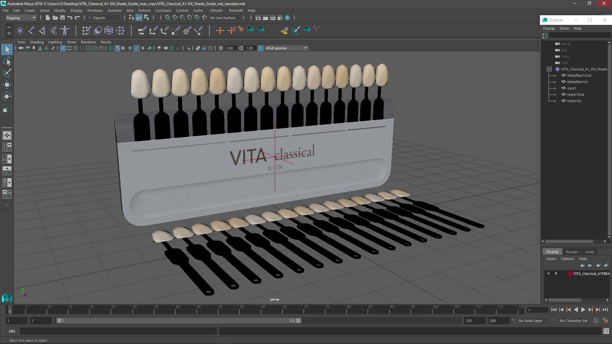The width and height of the screenshot is (612, 344).
Task: Move layer up in Display layers
Action: (x=583, y=265)
